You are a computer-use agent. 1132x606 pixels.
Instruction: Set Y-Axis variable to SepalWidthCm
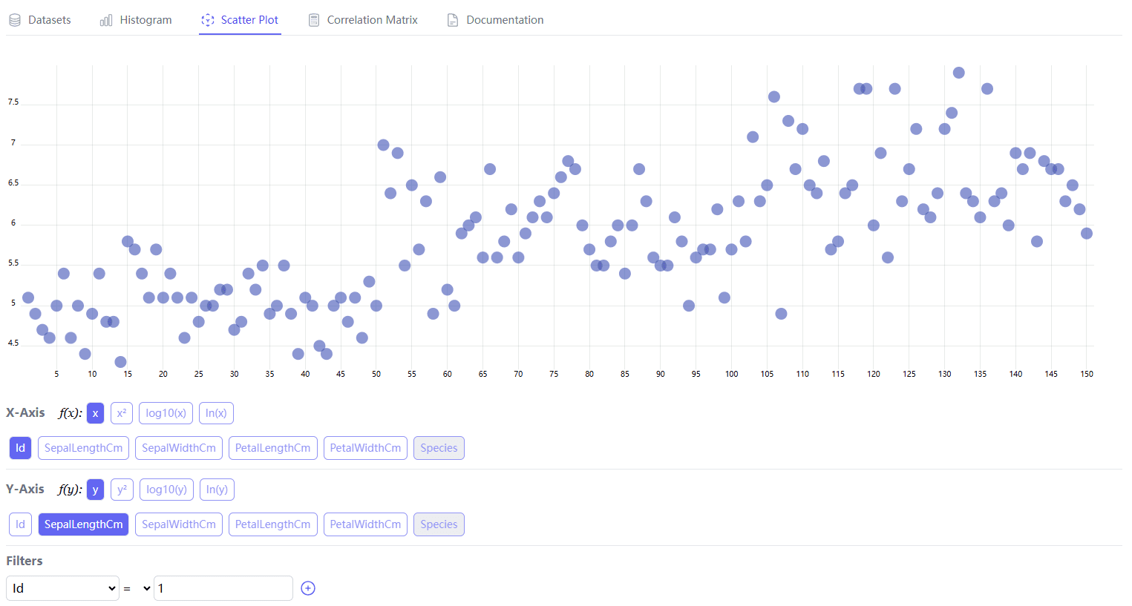point(179,524)
